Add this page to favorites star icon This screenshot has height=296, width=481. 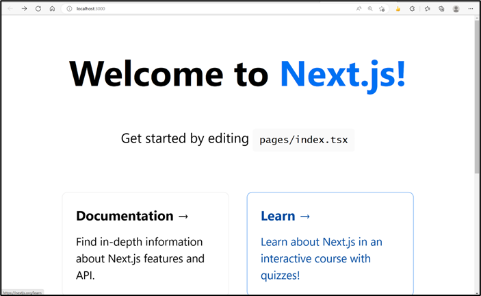click(x=382, y=9)
